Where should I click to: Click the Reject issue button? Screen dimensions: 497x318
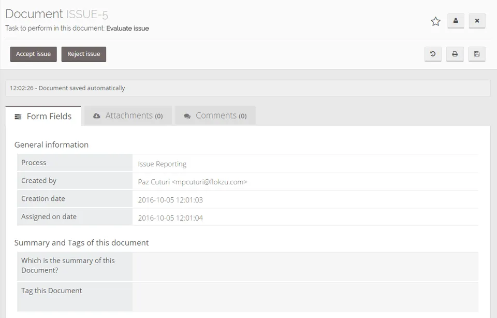(84, 54)
